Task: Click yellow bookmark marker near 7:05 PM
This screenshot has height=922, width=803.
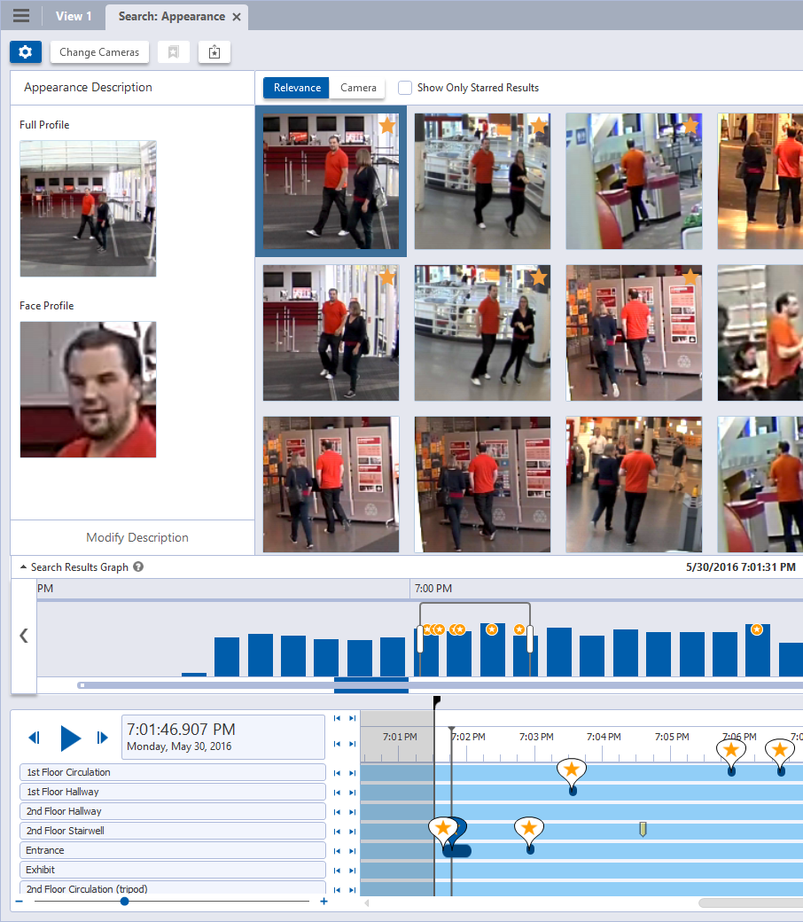Action: pyautogui.click(x=643, y=829)
